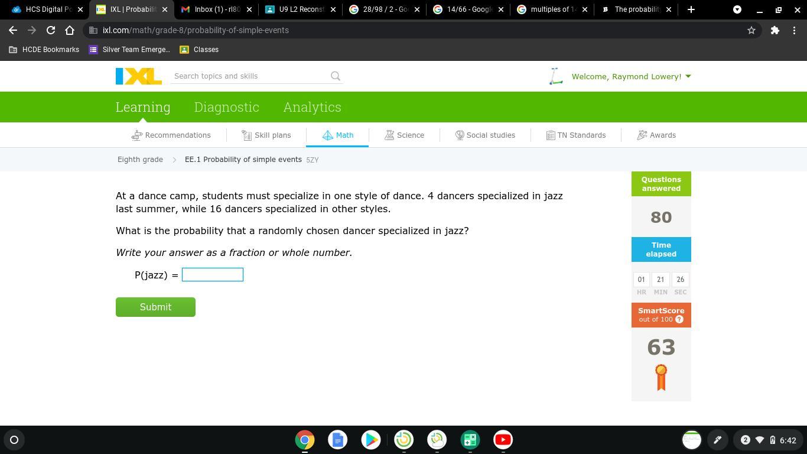Open a new browser tab
The image size is (807, 454).
point(691,9)
